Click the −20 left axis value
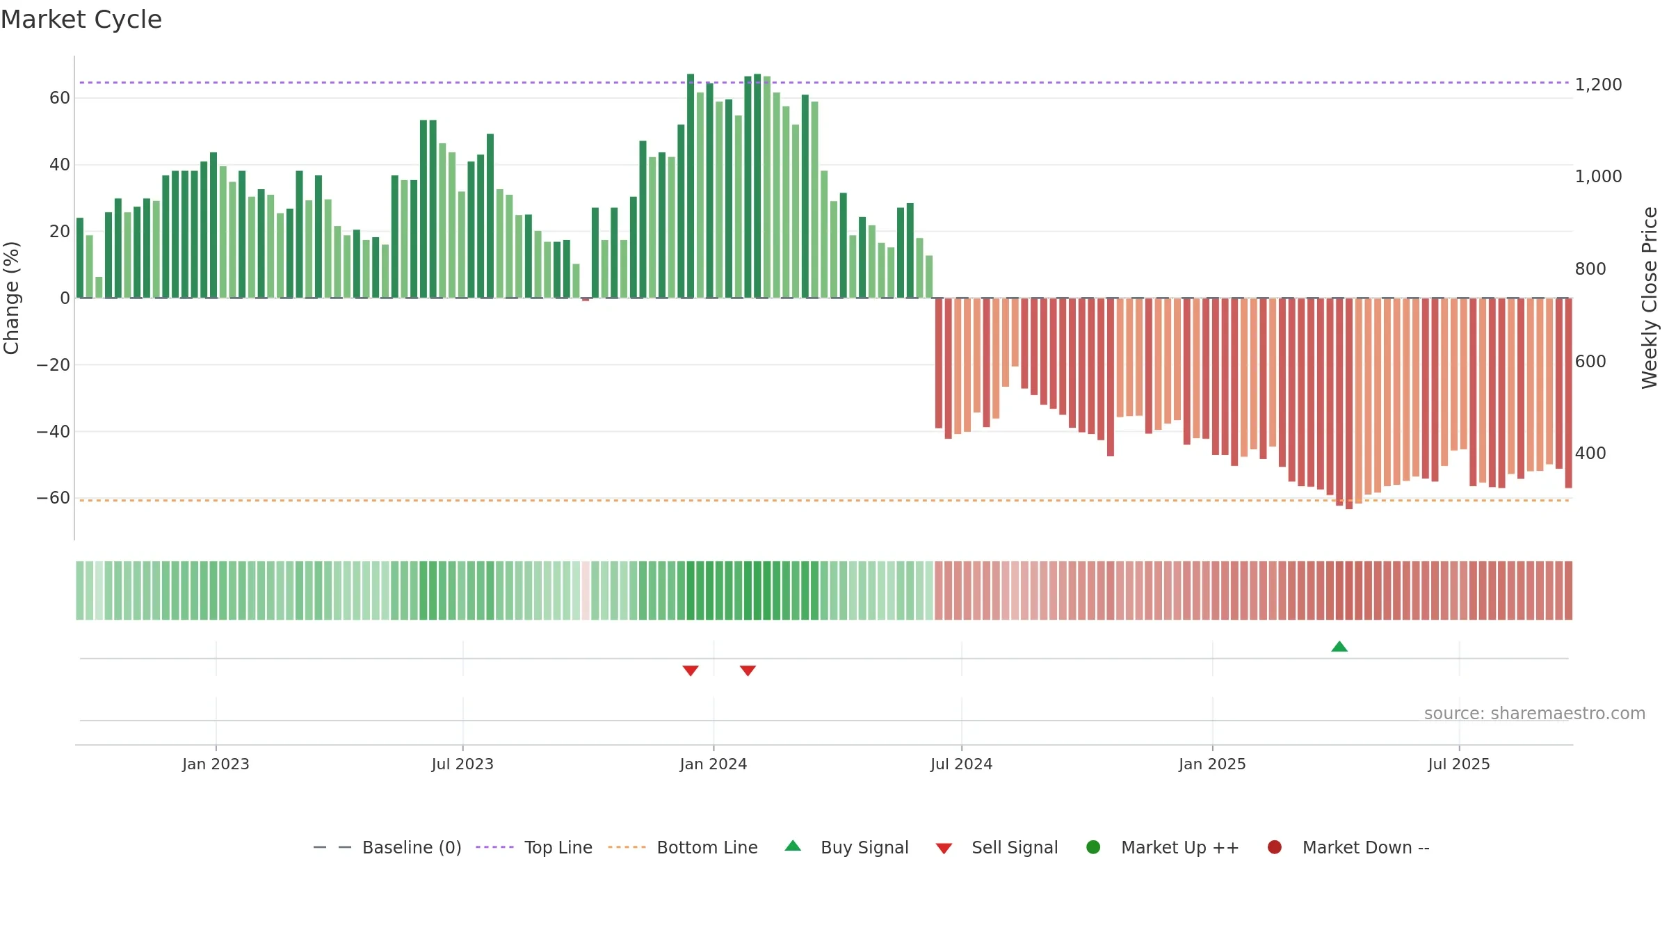Viewport: 1669px width, 939px height. [54, 364]
